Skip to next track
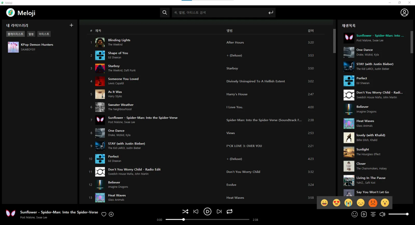 [219, 211]
